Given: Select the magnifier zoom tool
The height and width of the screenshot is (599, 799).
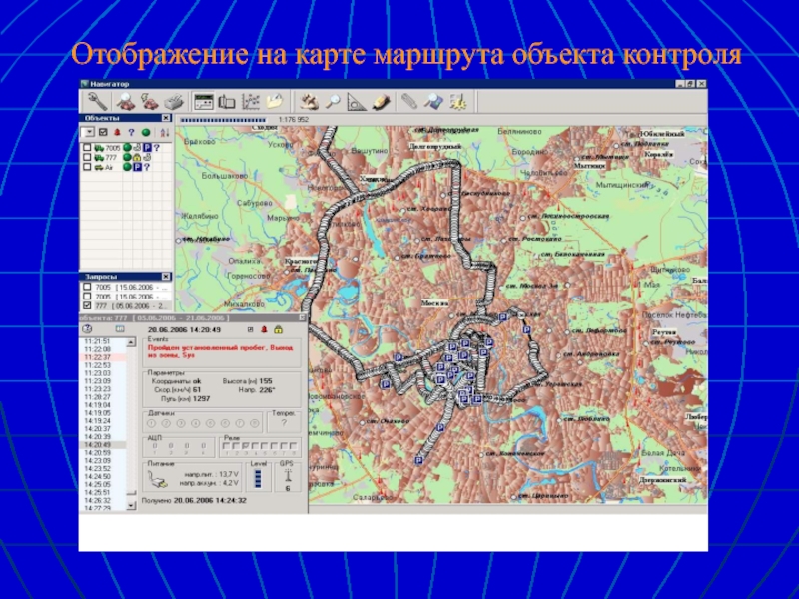Looking at the screenshot, I should coord(333,101).
